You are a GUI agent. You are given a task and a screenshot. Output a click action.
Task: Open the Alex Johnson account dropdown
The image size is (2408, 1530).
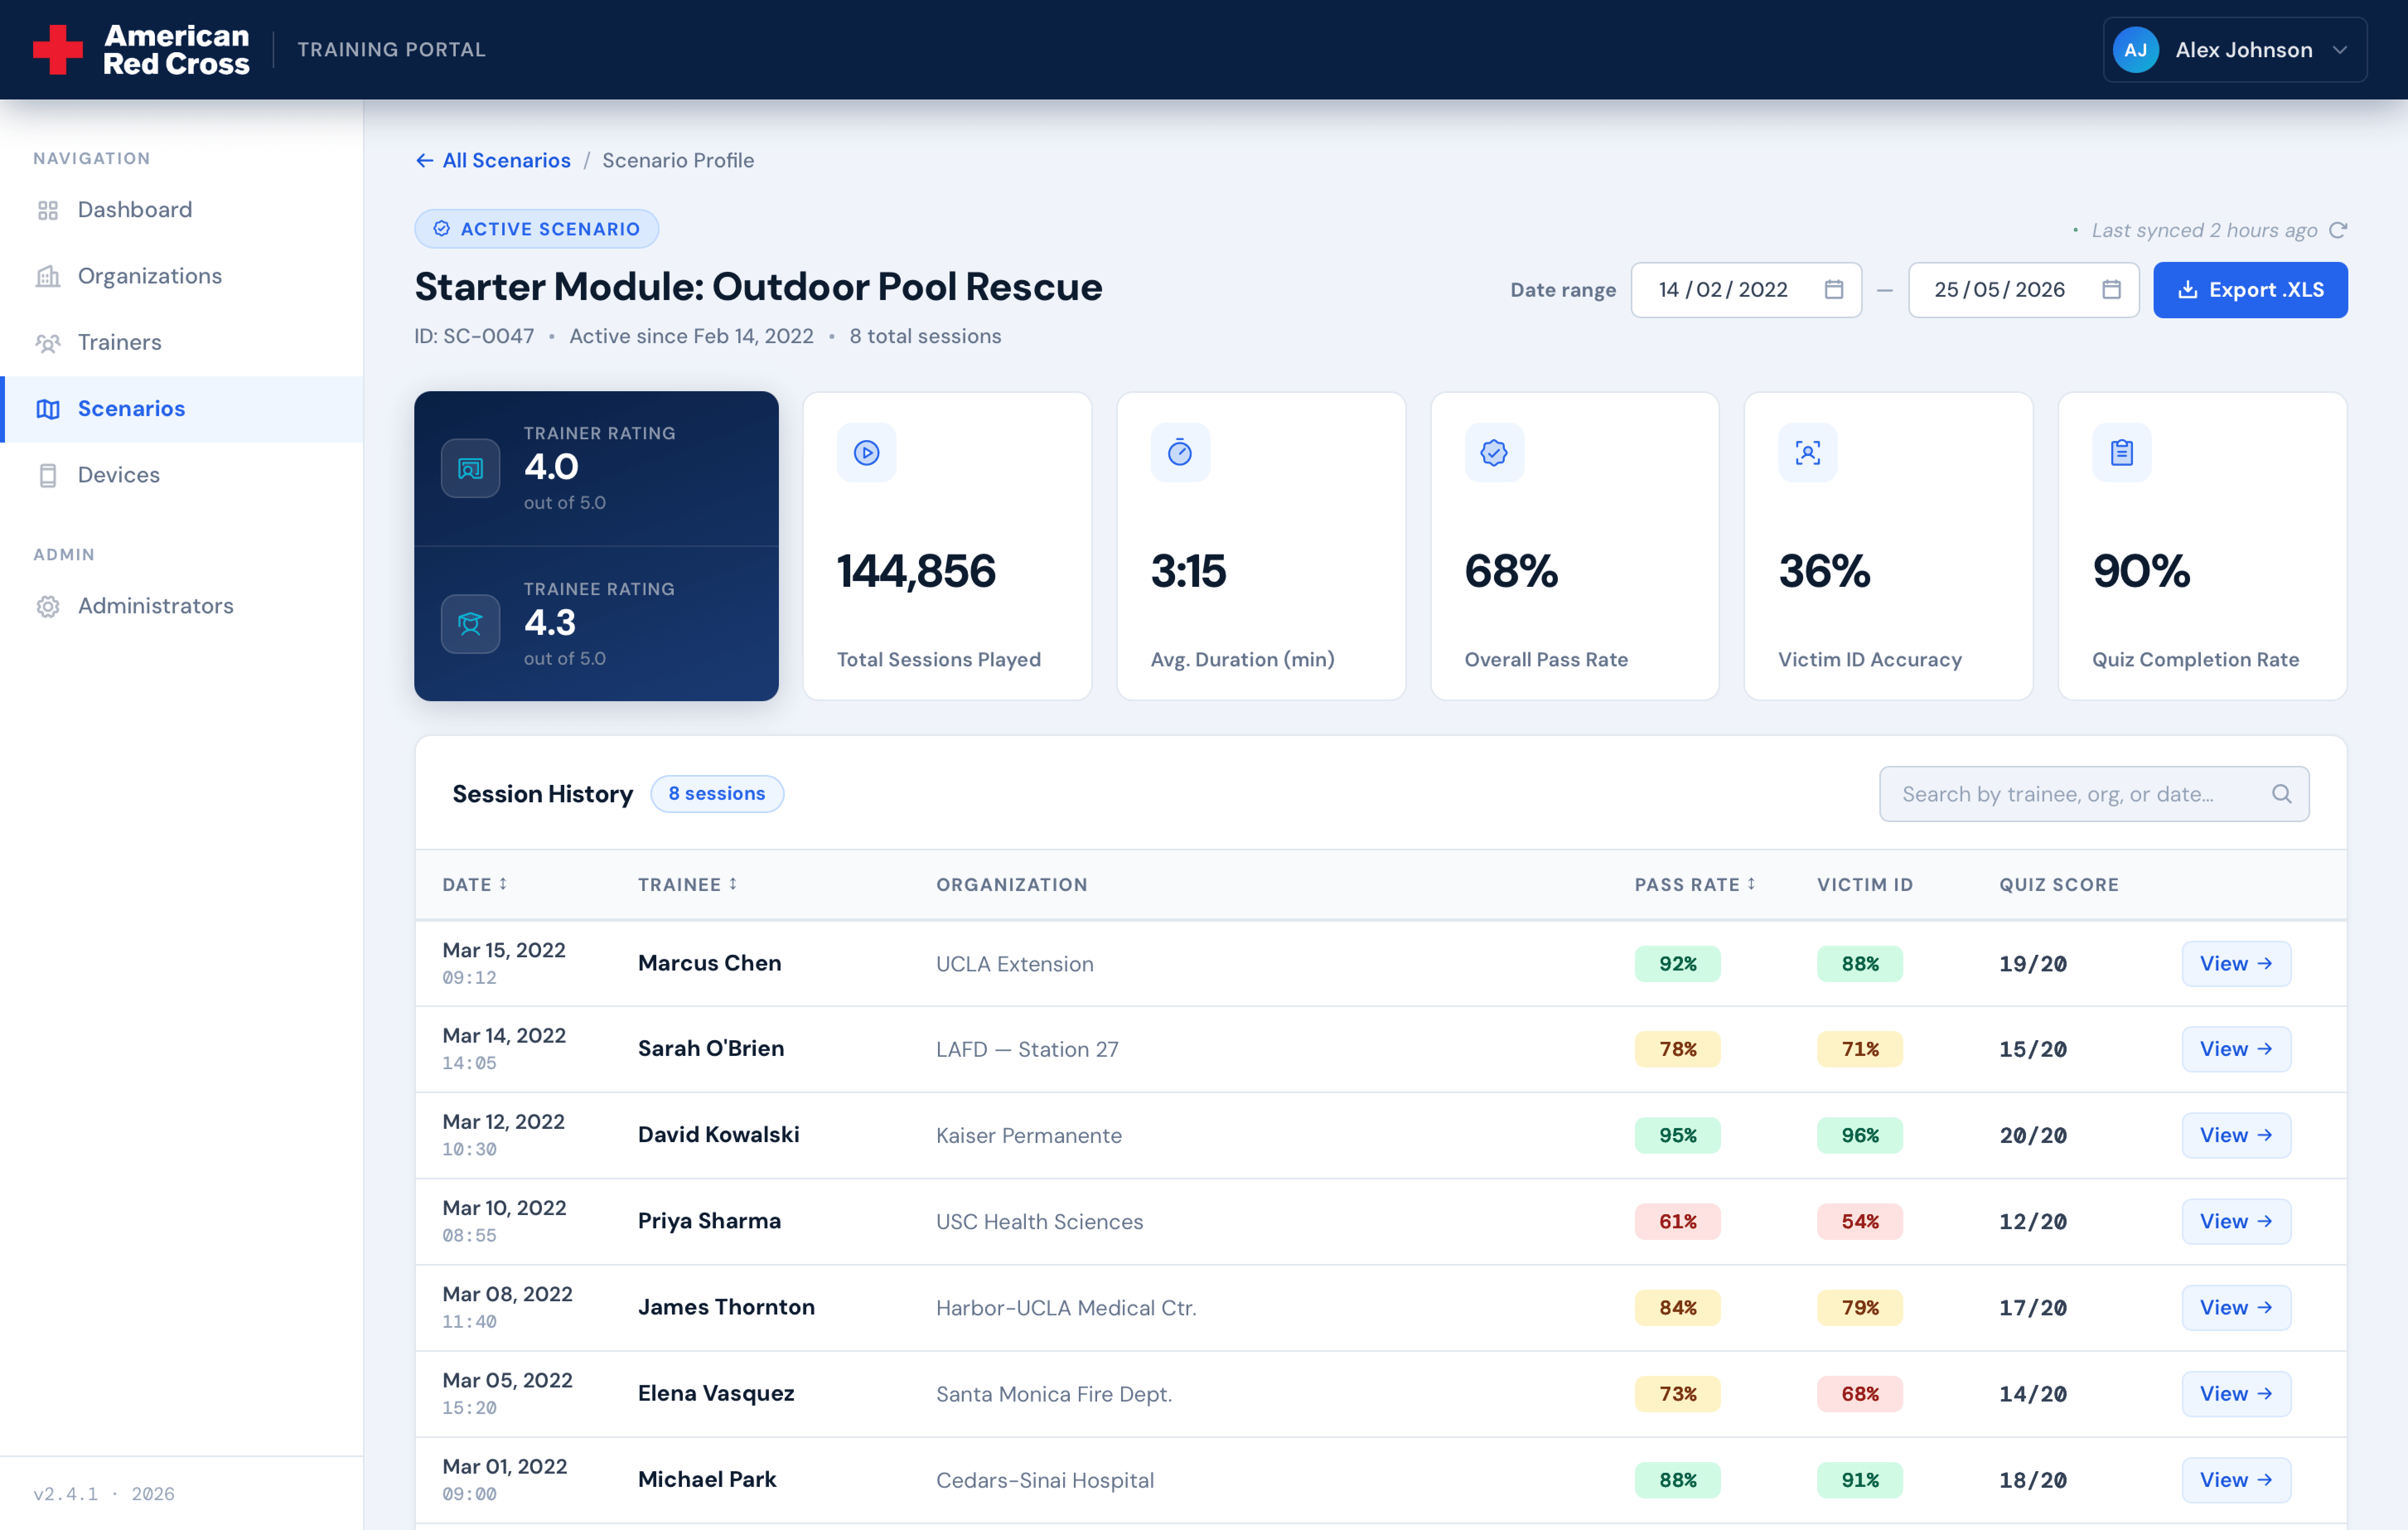(2234, 50)
